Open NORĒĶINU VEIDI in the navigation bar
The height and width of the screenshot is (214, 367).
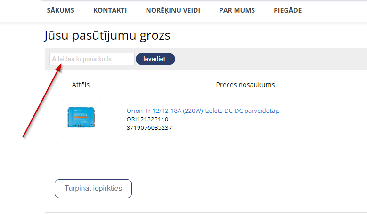click(x=173, y=10)
